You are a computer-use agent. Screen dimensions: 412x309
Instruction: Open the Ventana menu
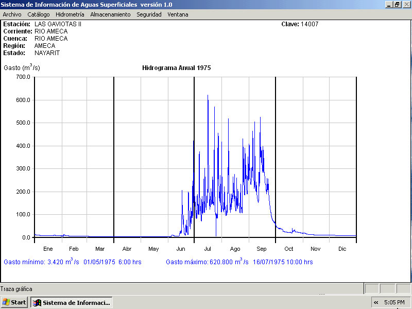point(178,14)
